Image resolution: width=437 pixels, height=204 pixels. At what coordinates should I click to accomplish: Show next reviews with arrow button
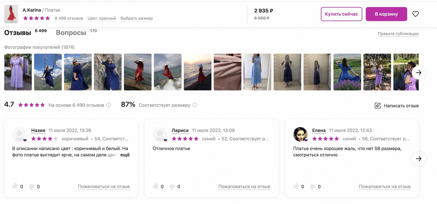point(418,159)
